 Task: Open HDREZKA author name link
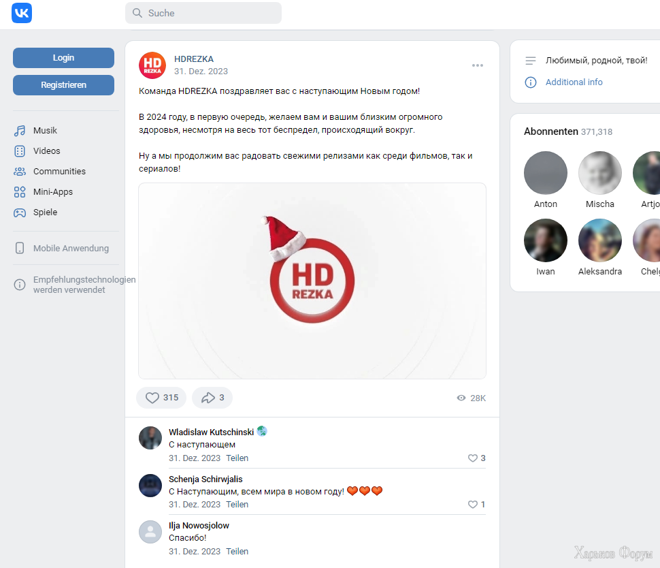click(x=194, y=59)
